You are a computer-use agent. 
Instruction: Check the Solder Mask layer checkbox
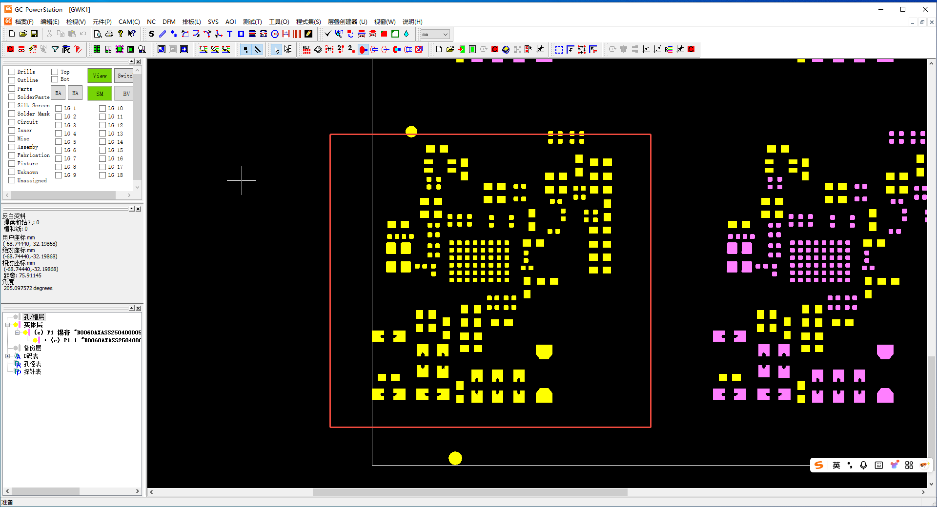[x=12, y=114]
